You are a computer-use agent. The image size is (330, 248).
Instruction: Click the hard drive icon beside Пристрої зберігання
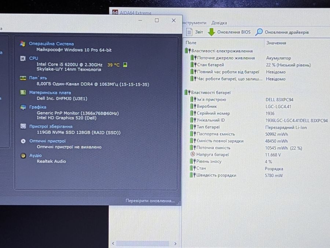coord(23,126)
